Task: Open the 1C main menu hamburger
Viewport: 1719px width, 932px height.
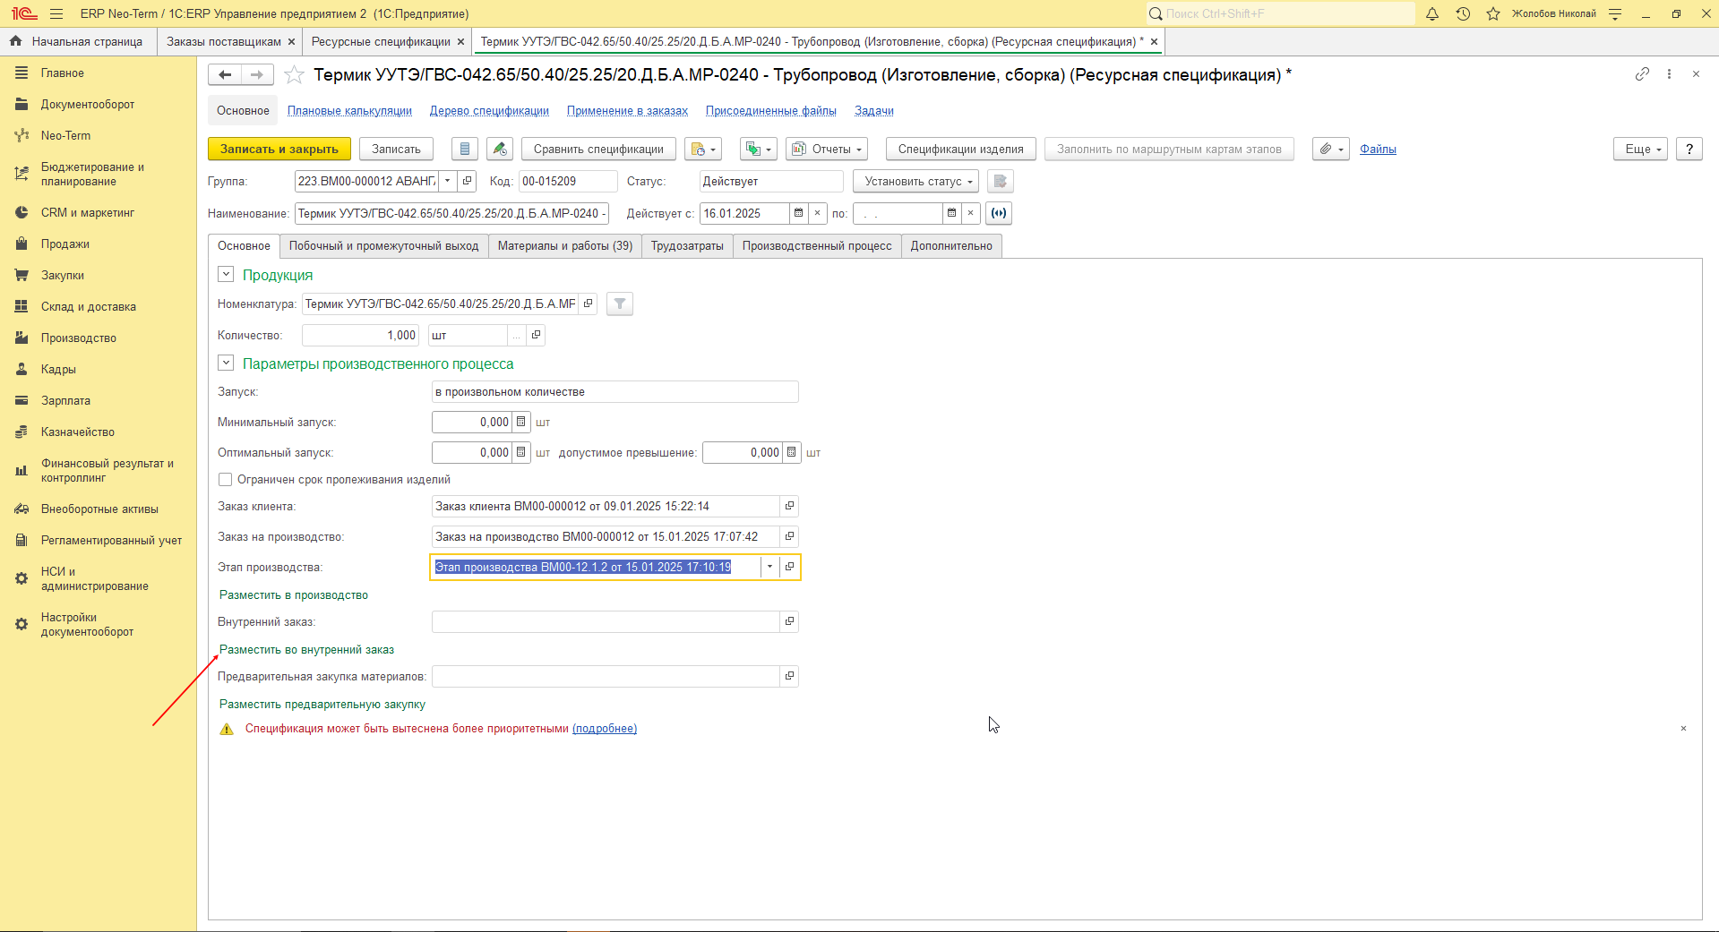Action: tap(56, 13)
